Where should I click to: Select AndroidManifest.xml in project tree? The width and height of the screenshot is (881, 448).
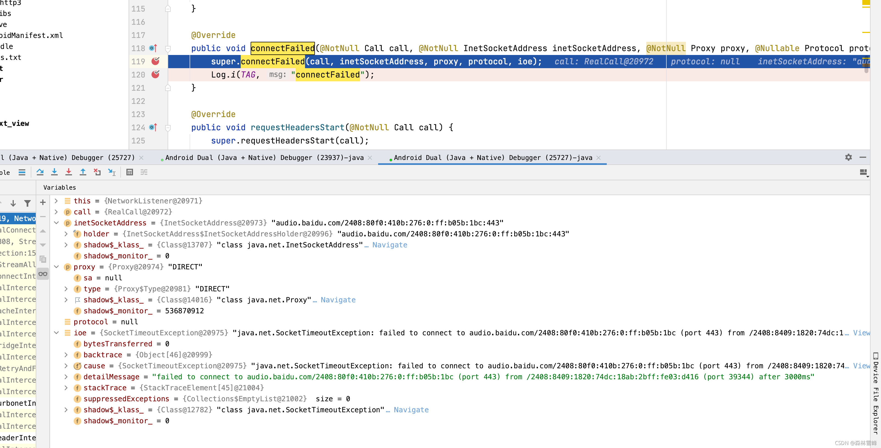tap(31, 35)
